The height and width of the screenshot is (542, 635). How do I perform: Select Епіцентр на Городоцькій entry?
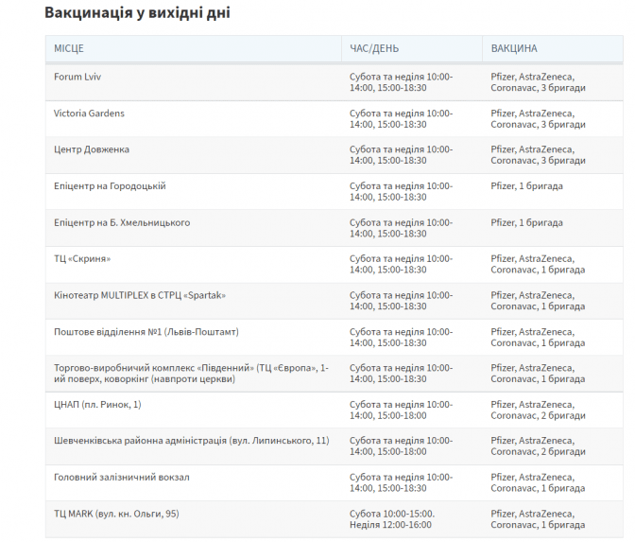[x=110, y=186]
